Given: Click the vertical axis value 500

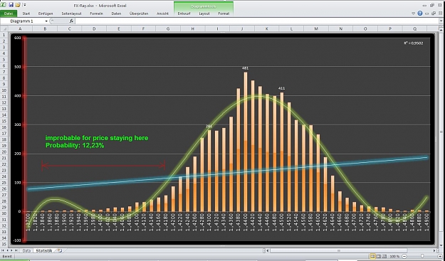Looking at the screenshot, I should [18, 67].
